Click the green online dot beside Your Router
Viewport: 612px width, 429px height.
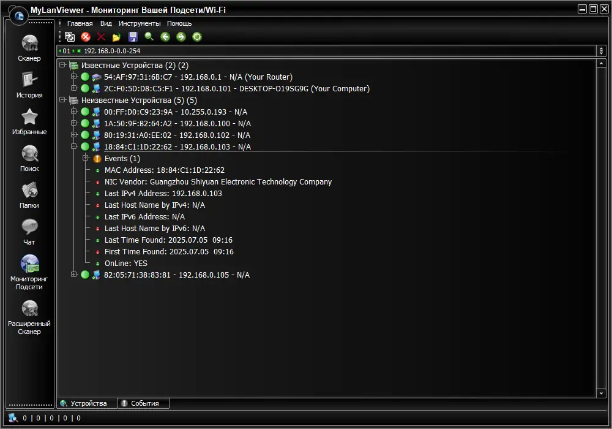coord(85,77)
